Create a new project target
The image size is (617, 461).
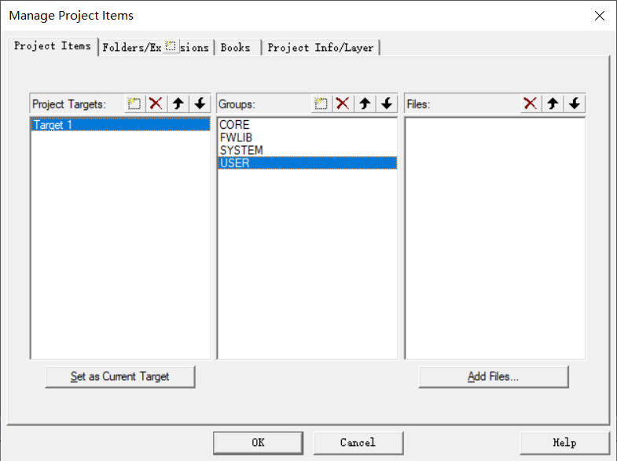(x=134, y=104)
